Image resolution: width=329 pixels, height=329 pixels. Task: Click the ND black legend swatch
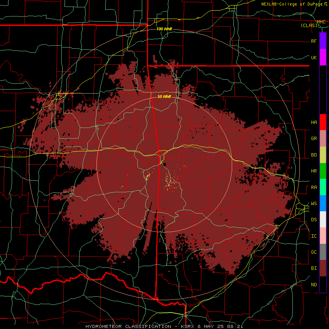323,284
